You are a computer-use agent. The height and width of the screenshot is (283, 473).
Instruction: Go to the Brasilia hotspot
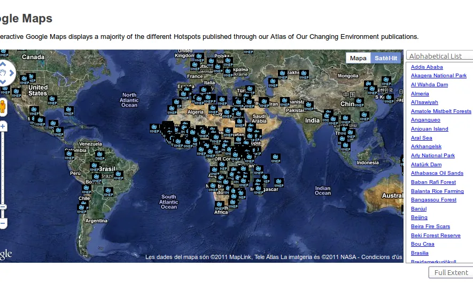pos(420,253)
